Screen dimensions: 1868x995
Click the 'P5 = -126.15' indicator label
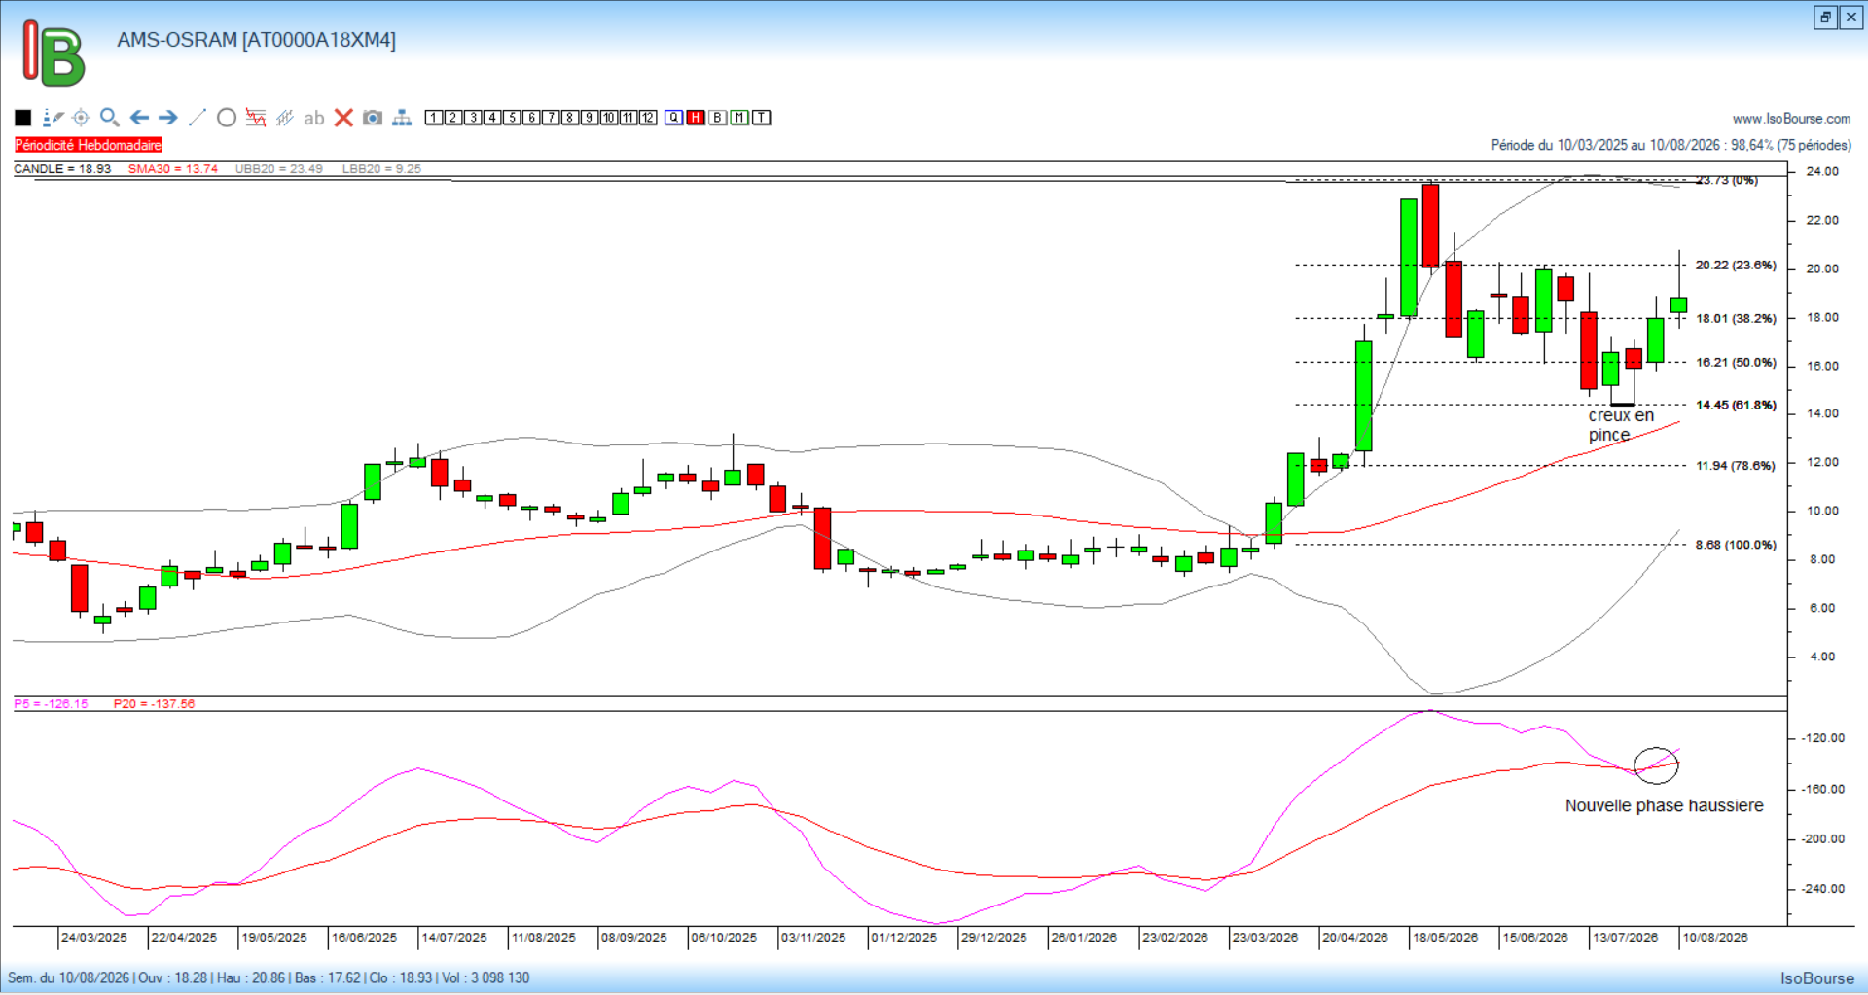click(x=52, y=704)
